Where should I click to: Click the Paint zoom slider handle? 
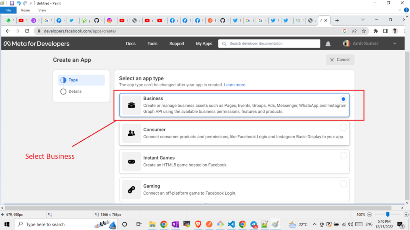click(387, 214)
